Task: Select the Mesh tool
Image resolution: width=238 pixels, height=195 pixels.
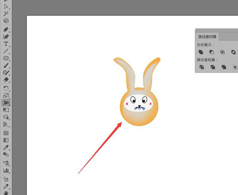Action: (x=6, y=133)
